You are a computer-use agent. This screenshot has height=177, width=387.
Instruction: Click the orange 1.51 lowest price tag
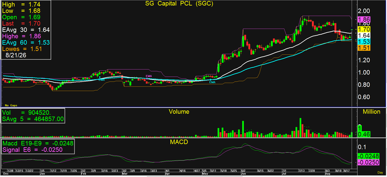[x=364, y=48]
